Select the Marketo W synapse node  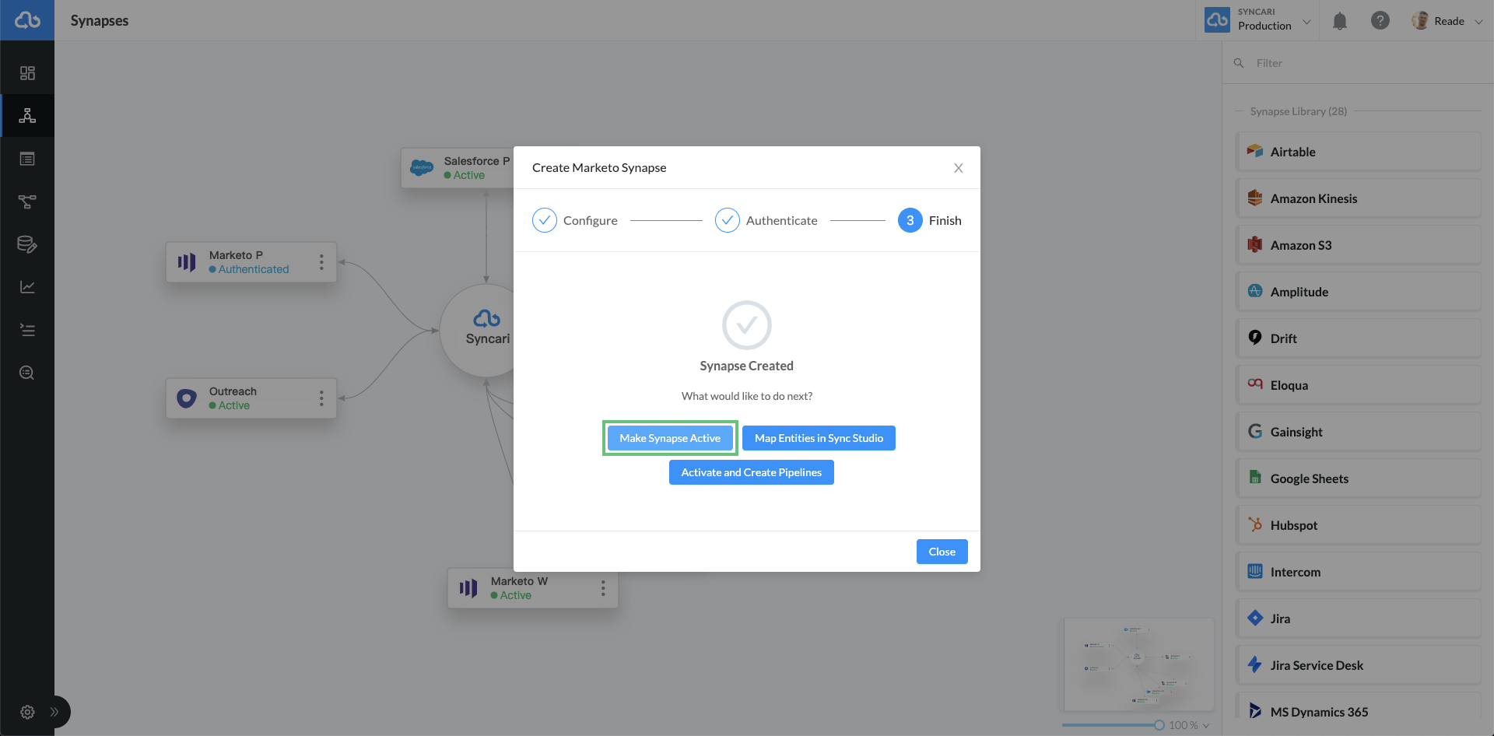(533, 588)
